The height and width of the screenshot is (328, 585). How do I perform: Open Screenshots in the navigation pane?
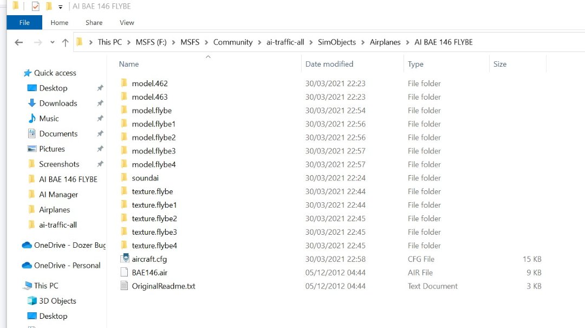coord(59,164)
